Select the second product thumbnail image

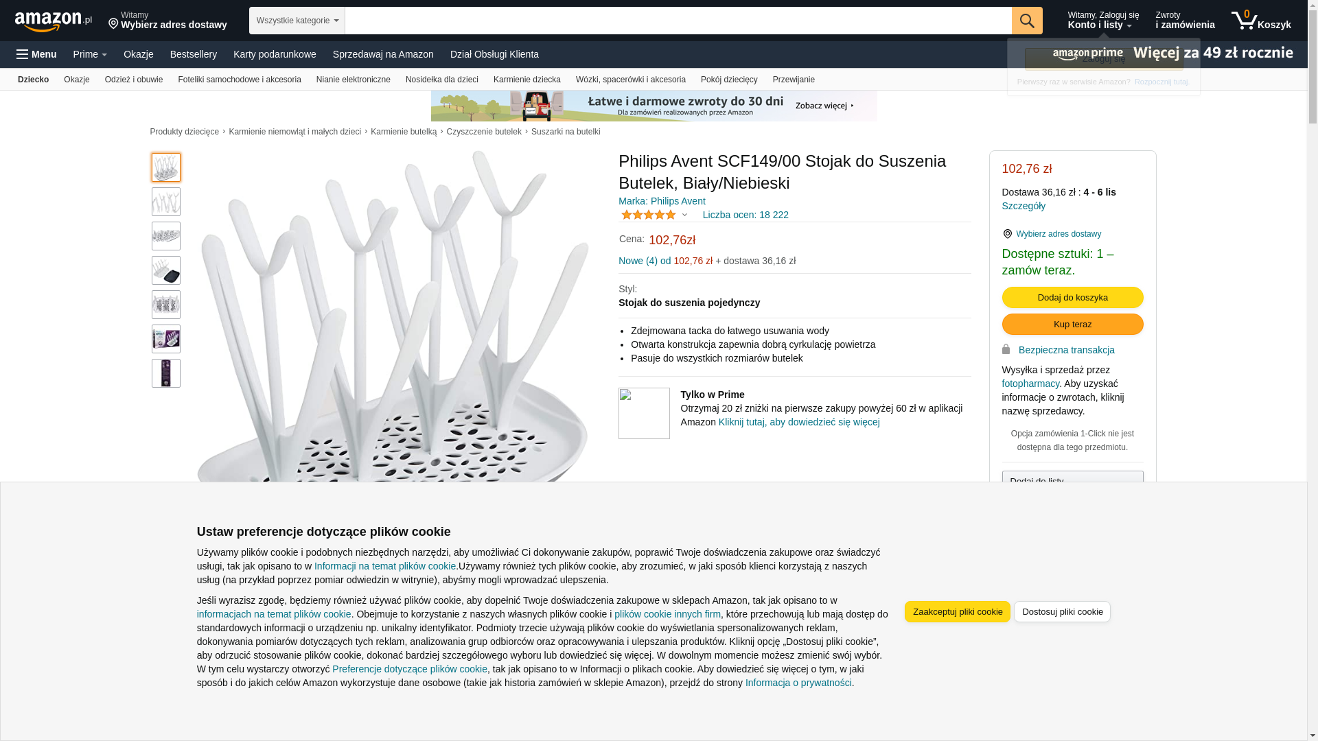(166, 202)
